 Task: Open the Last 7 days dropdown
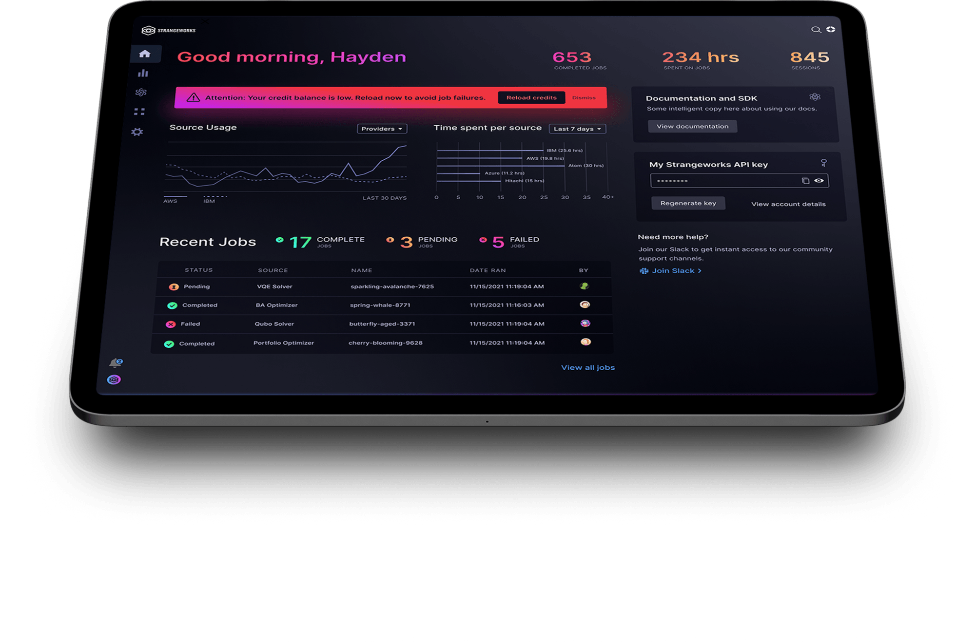pyautogui.click(x=577, y=129)
